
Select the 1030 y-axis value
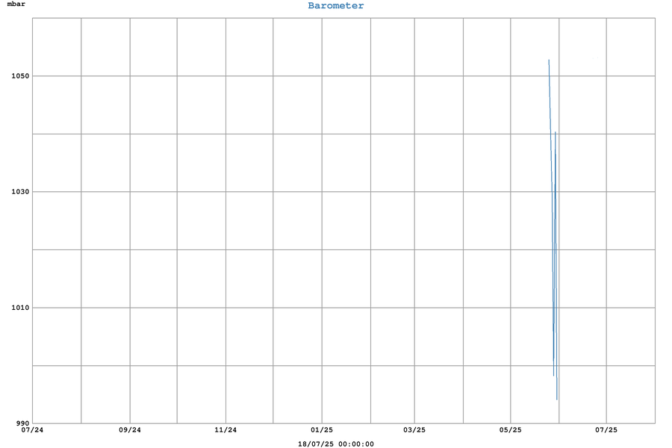coord(20,192)
